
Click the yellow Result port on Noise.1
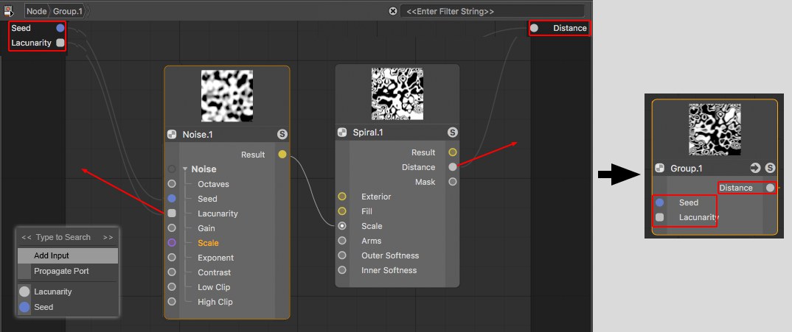coord(282,155)
